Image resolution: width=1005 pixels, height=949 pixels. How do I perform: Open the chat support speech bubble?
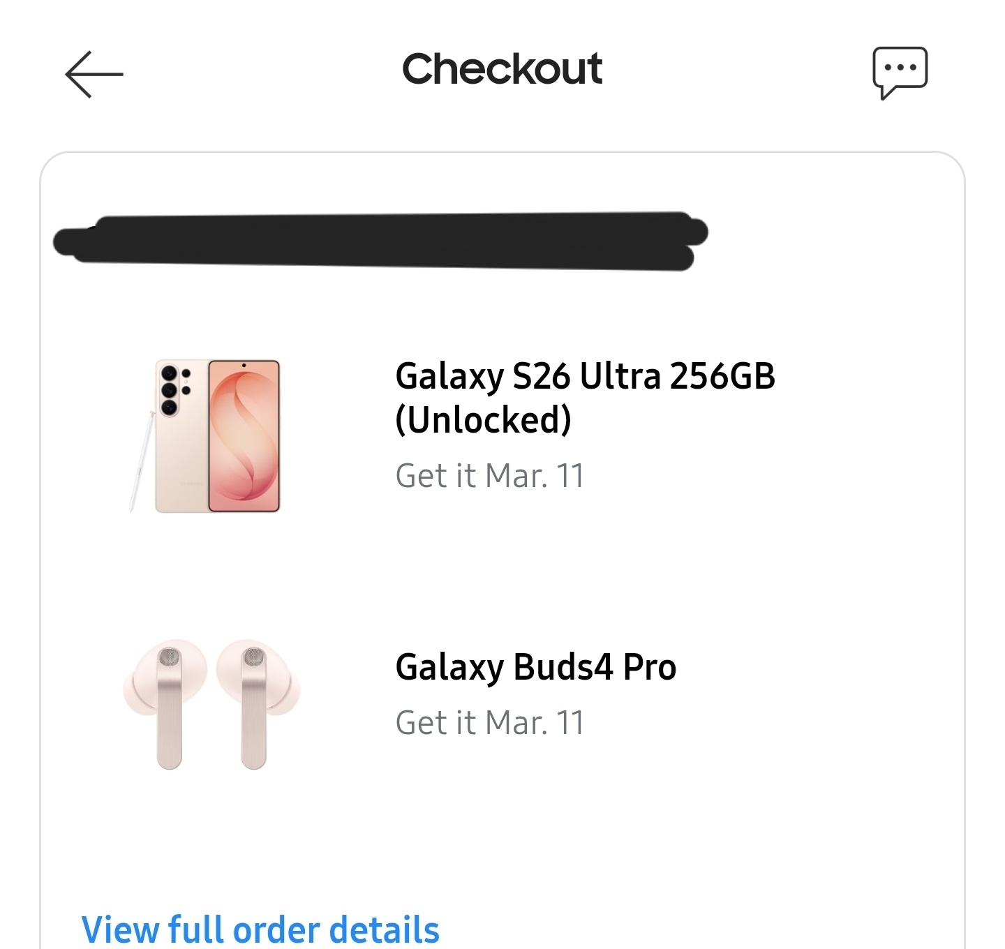pos(900,72)
